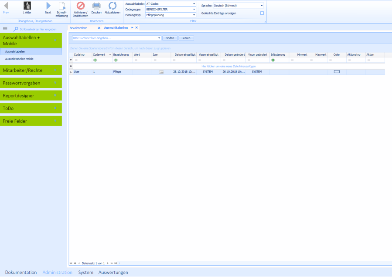
Task: Sort by Bezeichnung column header
Action: (123, 55)
